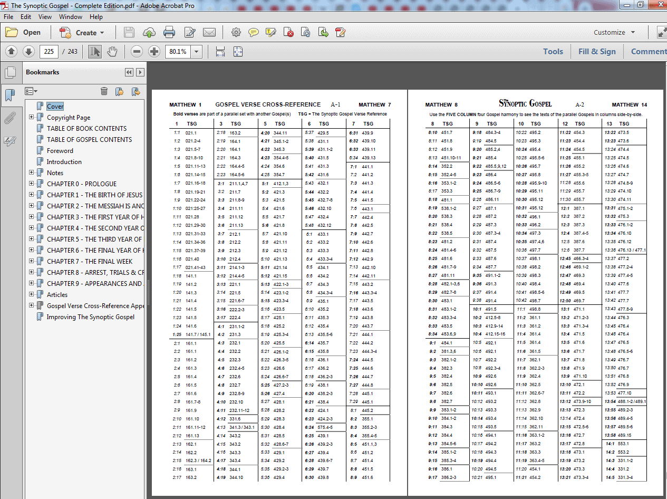Click the single right arrow beside Bookmarks
Image resolution: width=667 pixels, height=499 pixels.
(140, 72)
